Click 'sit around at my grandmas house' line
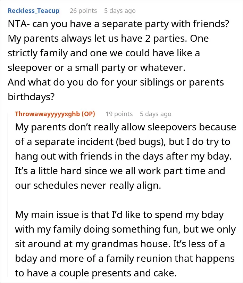 (120, 244)
